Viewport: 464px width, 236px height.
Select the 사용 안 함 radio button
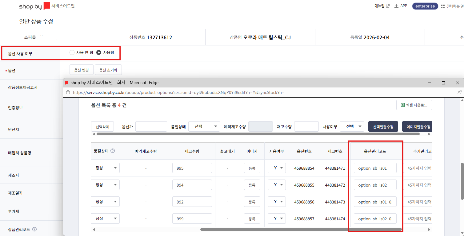coord(72,52)
